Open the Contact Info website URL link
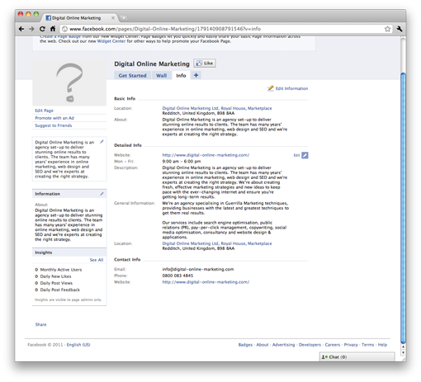 [x=206, y=282]
